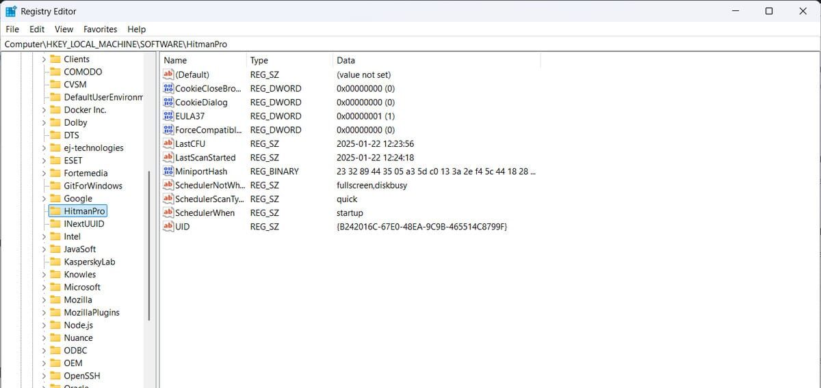
Task: Expand the Docker Inc. key
Action: coord(44,109)
